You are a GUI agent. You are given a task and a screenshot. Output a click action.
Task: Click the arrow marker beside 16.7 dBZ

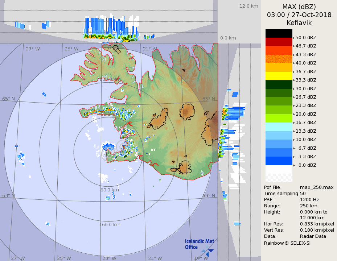294,123
